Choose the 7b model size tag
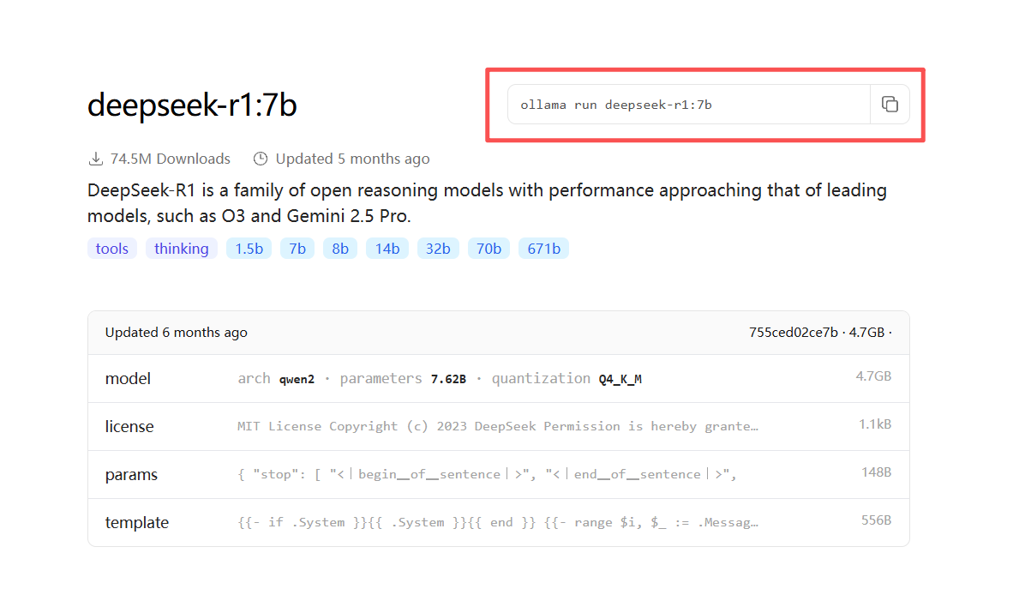This screenshot has height=613, width=1019. coord(297,249)
